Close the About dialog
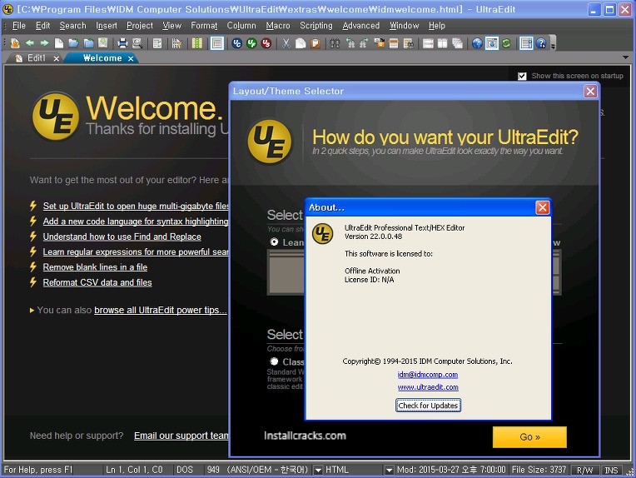This screenshot has width=636, height=478. pyautogui.click(x=542, y=207)
